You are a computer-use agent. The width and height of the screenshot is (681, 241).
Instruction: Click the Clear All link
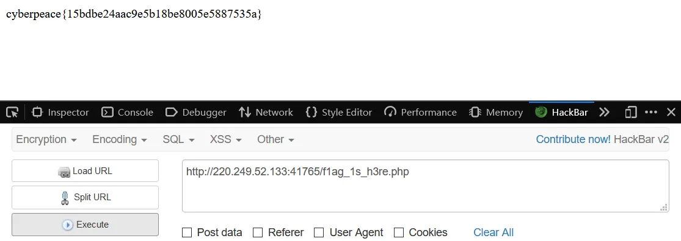click(x=493, y=232)
